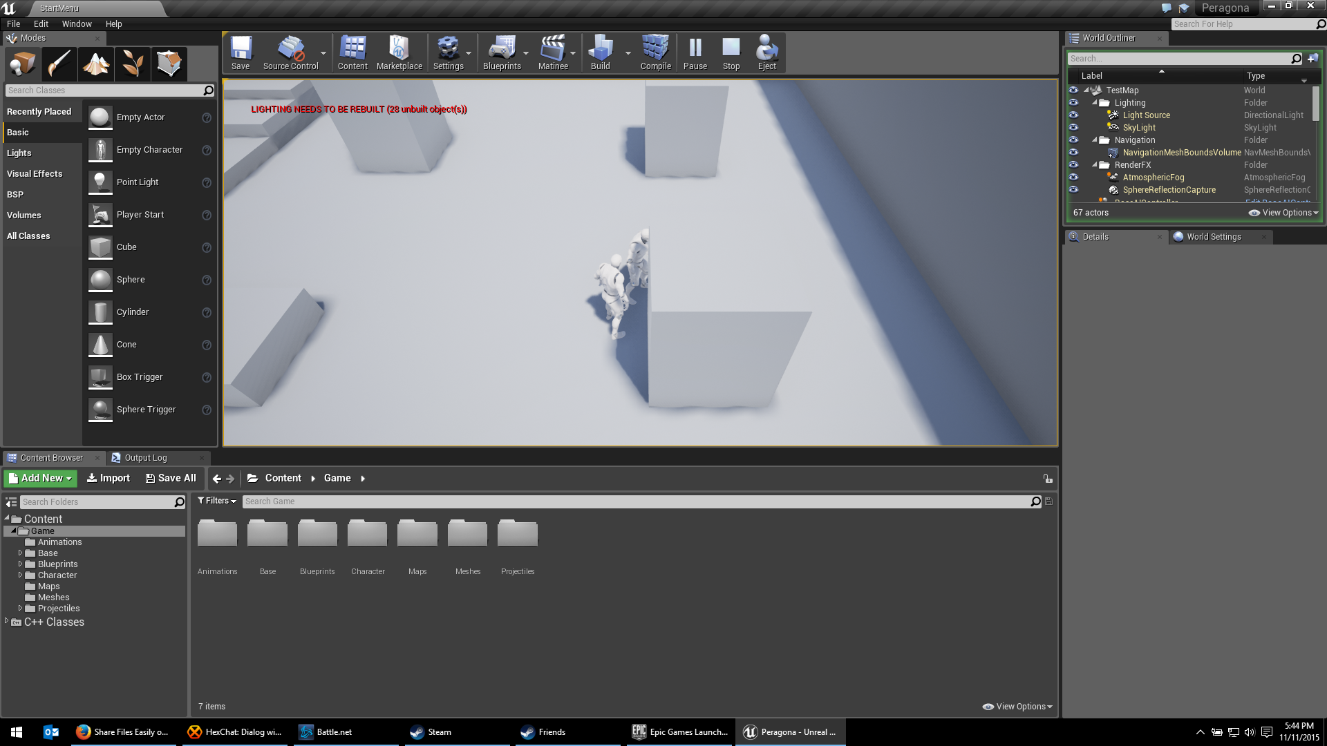This screenshot has height=746, width=1327.
Task: Select the Empty Actor icon
Action: (100, 117)
